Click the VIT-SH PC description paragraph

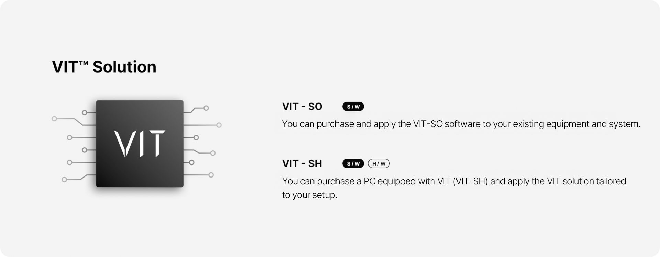tap(454, 188)
